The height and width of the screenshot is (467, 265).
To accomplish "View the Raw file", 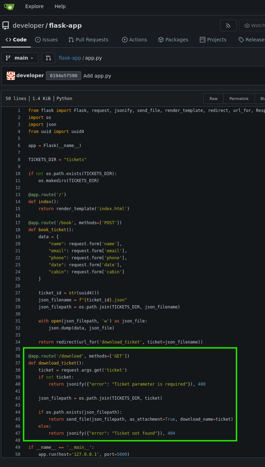I will pos(213,99).
